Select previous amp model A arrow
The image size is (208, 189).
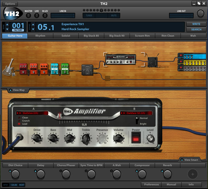click(18, 113)
